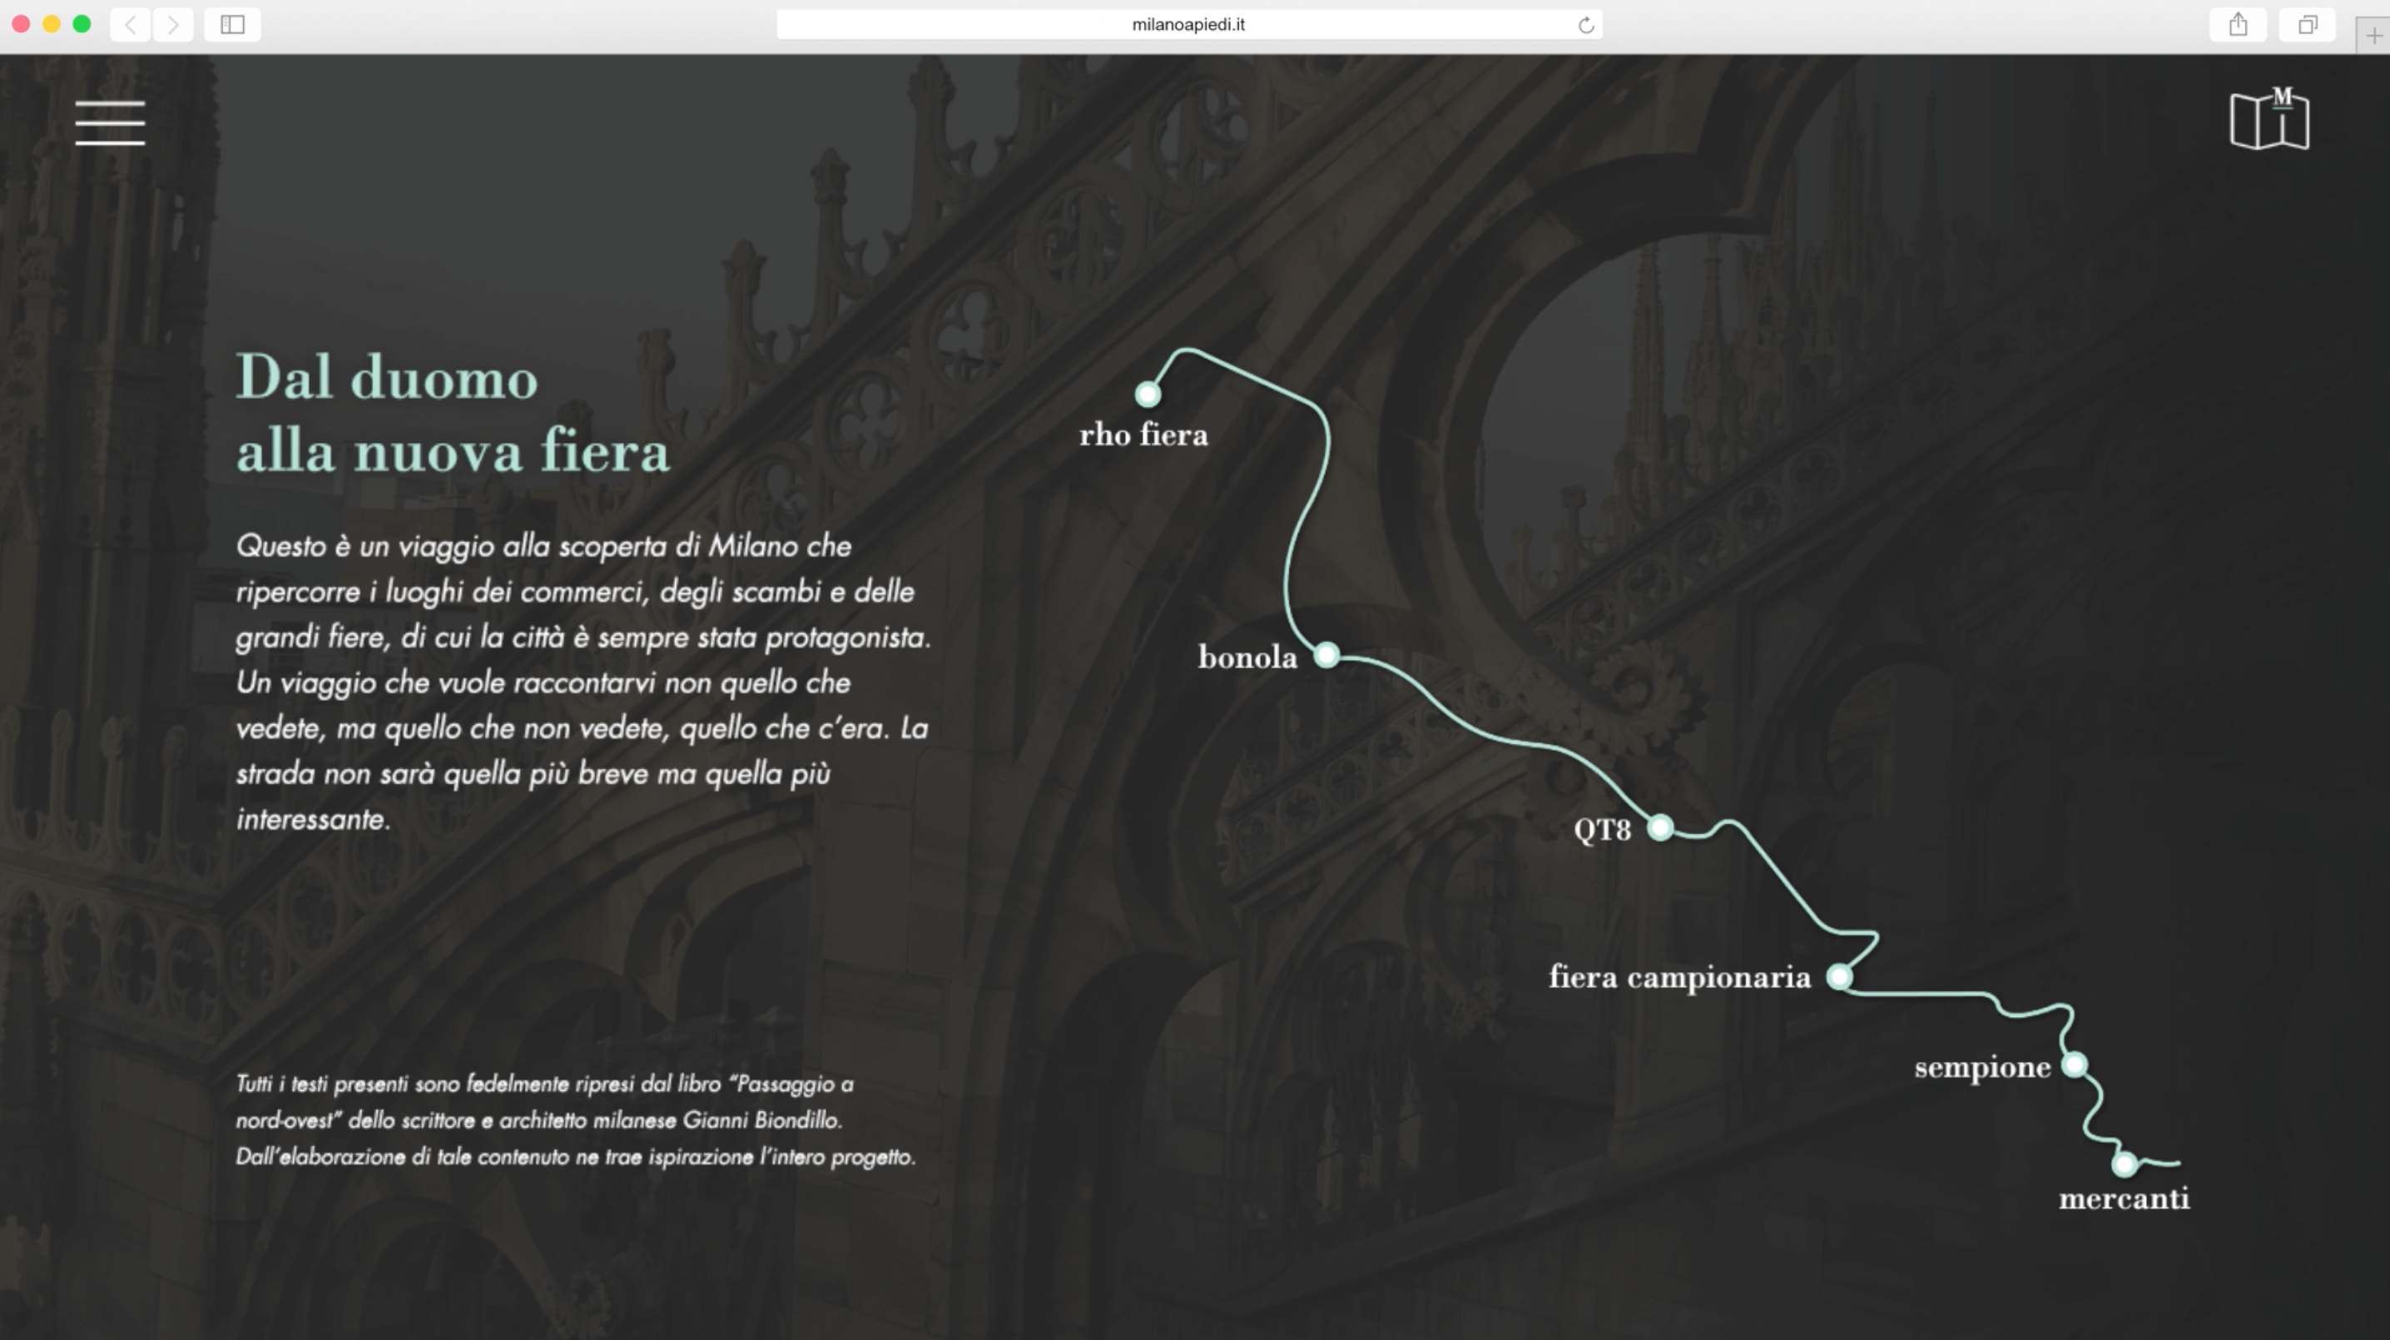This screenshot has height=1340, width=2390.
Task: Click the heading "Dal duomo alla nuova fiera"
Action: [452, 414]
